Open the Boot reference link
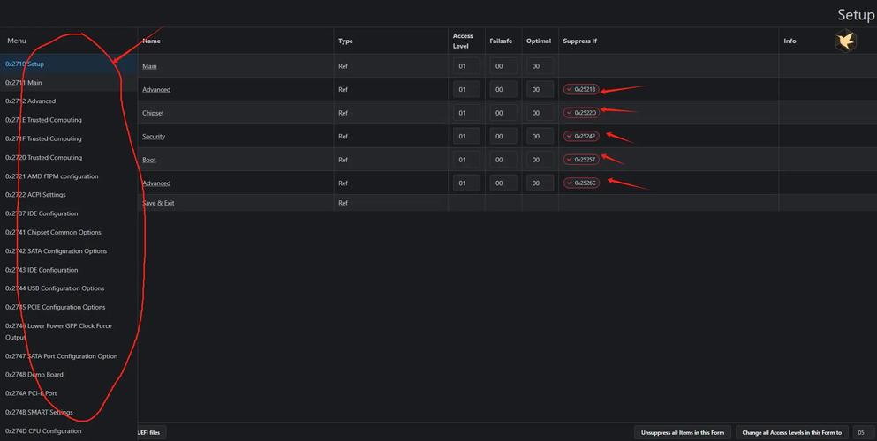The image size is (877, 441). (x=149, y=160)
